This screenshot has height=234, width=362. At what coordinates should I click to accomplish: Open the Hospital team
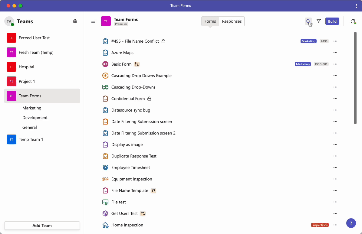pyautogui.click(x=42, y=67)
